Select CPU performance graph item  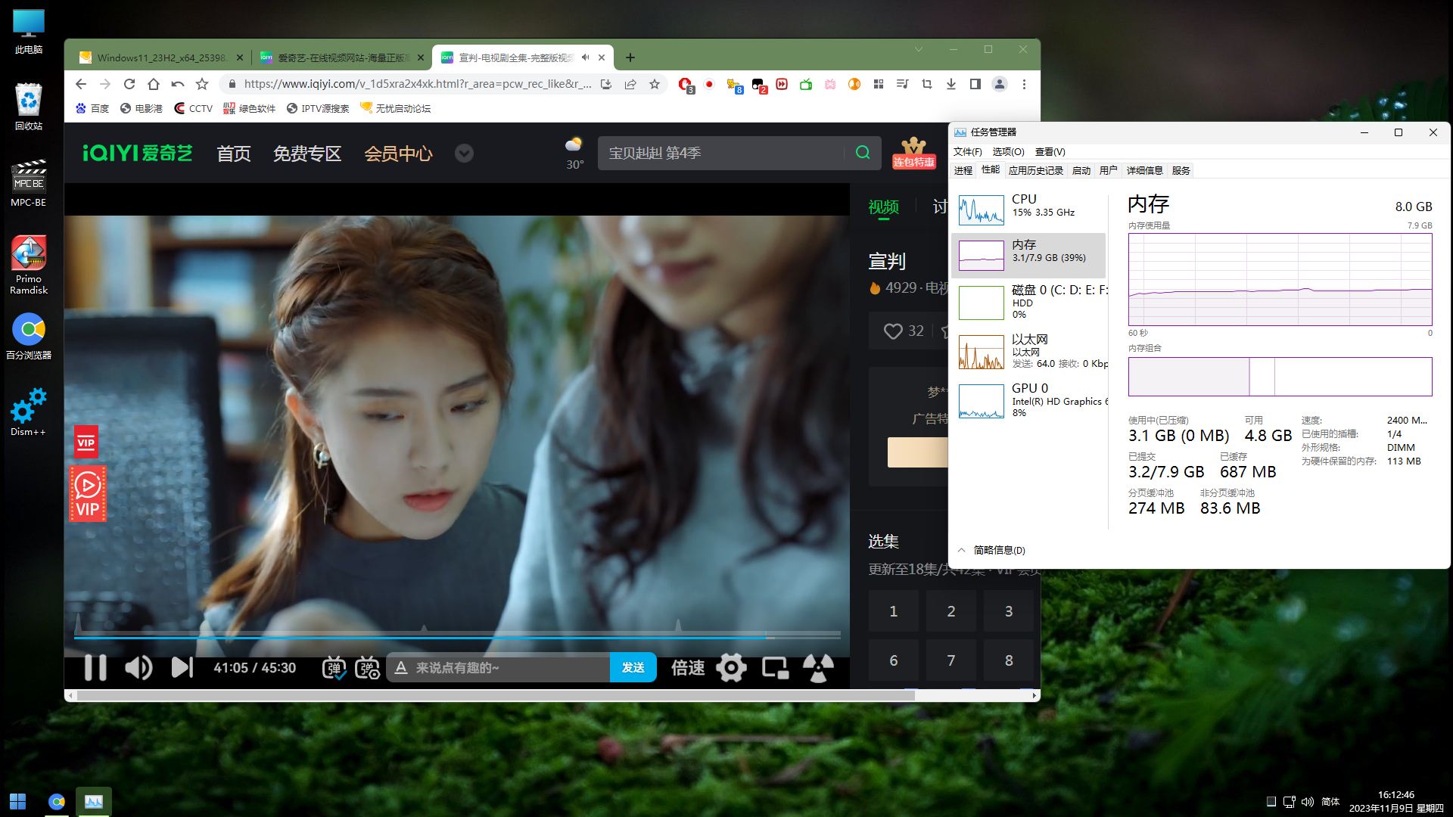click(x=1028, y=210)
